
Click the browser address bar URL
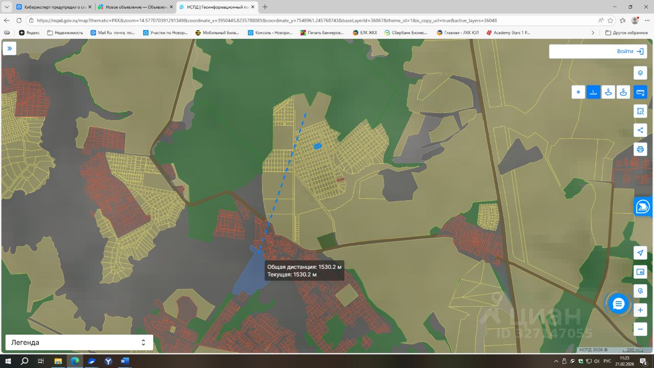[266, 20]
